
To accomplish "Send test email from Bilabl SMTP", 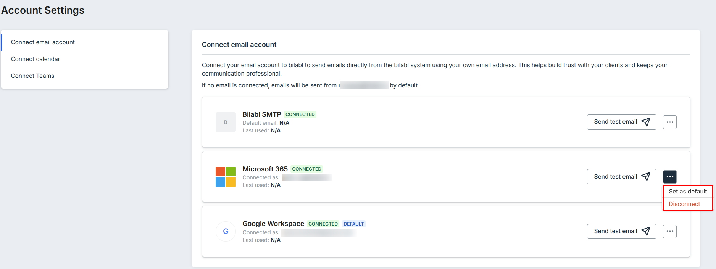I will click(x=621, y=122).
